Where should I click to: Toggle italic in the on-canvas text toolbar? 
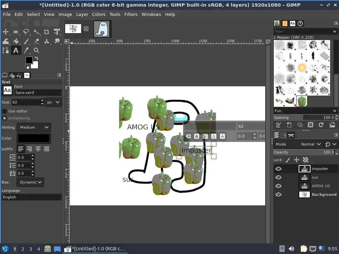[x=205, y=136]
